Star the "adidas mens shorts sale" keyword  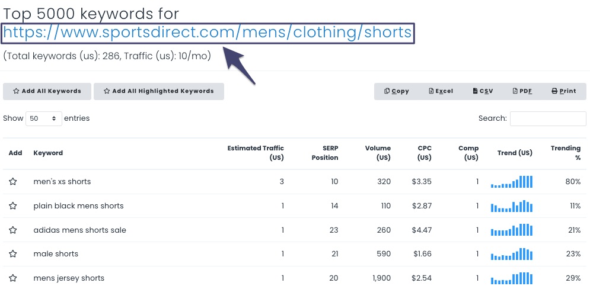coord(13,230)
